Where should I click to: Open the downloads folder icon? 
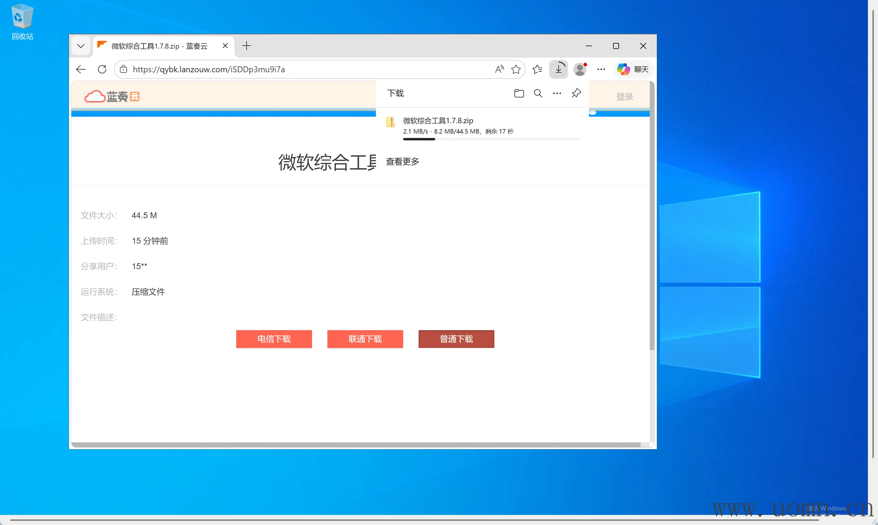pos(519,93)
